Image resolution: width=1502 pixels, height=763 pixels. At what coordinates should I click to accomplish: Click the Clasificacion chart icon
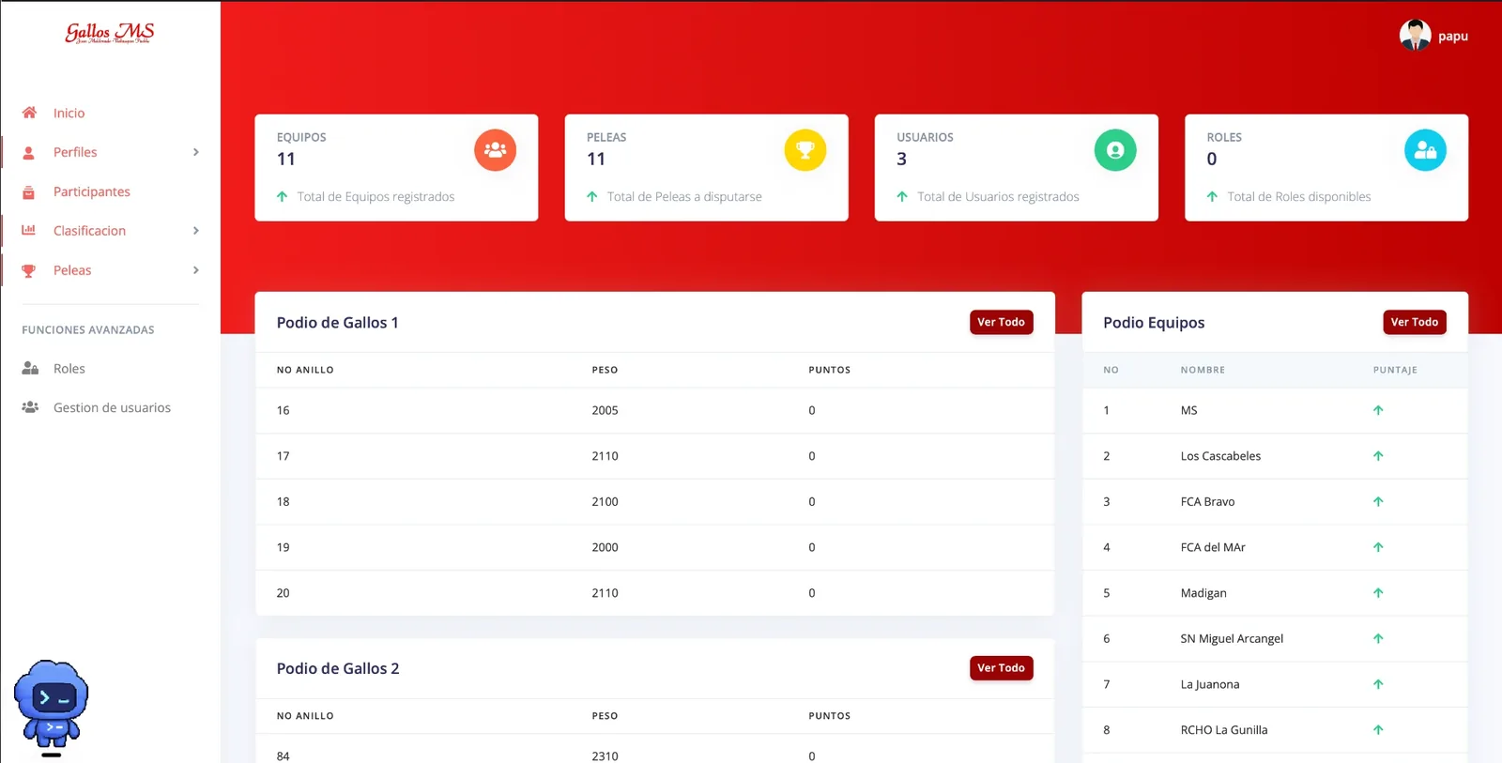pos(29,230)
